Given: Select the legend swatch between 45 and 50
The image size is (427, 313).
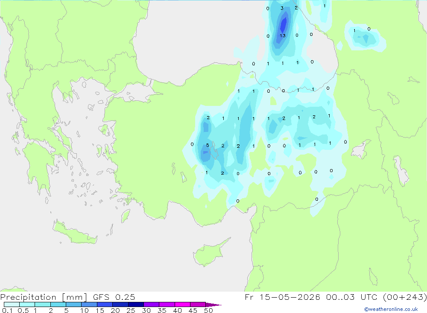Looking at the screenshot, I should click(198, 304).
